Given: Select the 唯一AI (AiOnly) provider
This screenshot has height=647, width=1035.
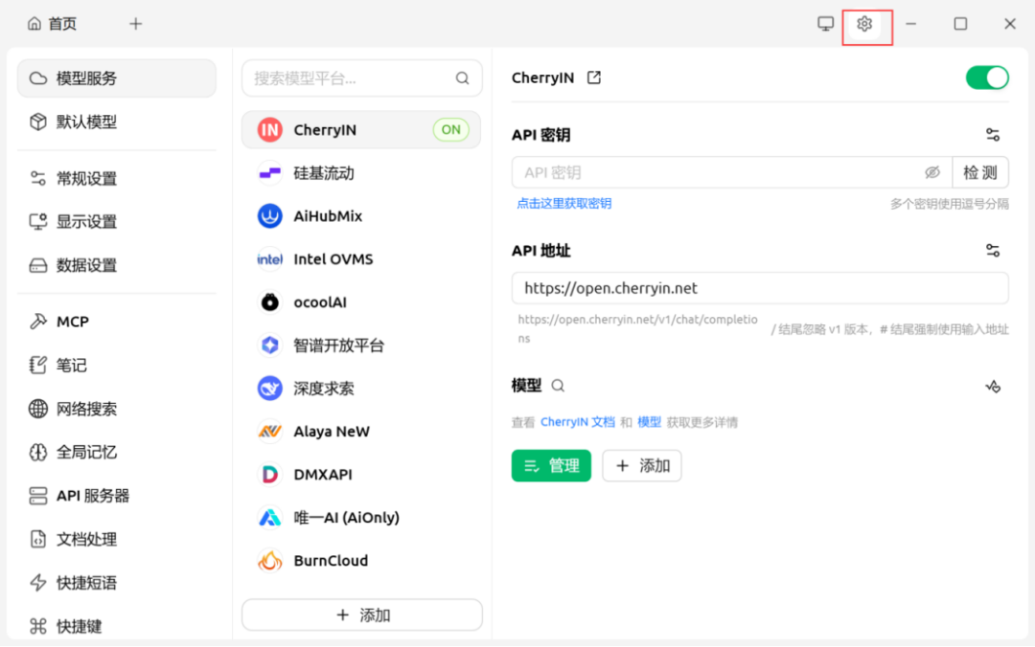Looking at the screenshot, I should (x=361, y=518).
